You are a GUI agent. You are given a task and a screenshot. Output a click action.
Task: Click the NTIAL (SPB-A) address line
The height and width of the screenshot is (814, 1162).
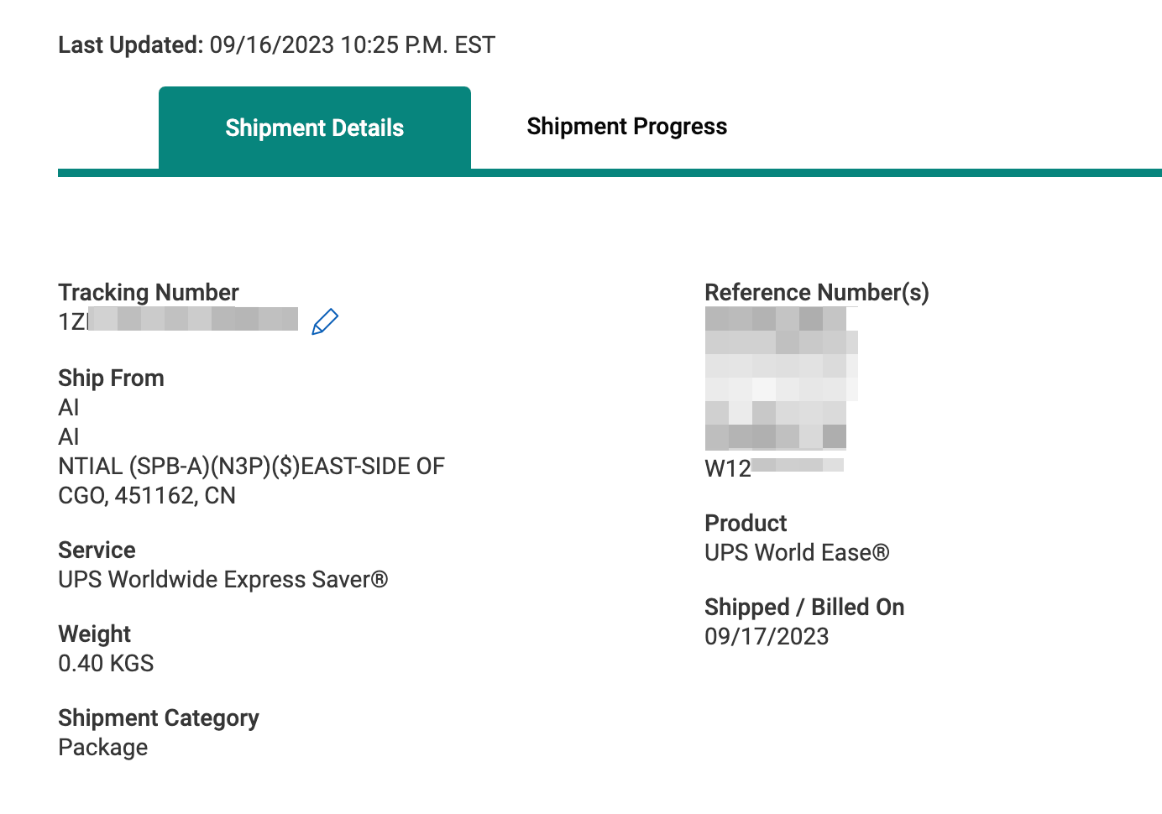click(251, 466)
